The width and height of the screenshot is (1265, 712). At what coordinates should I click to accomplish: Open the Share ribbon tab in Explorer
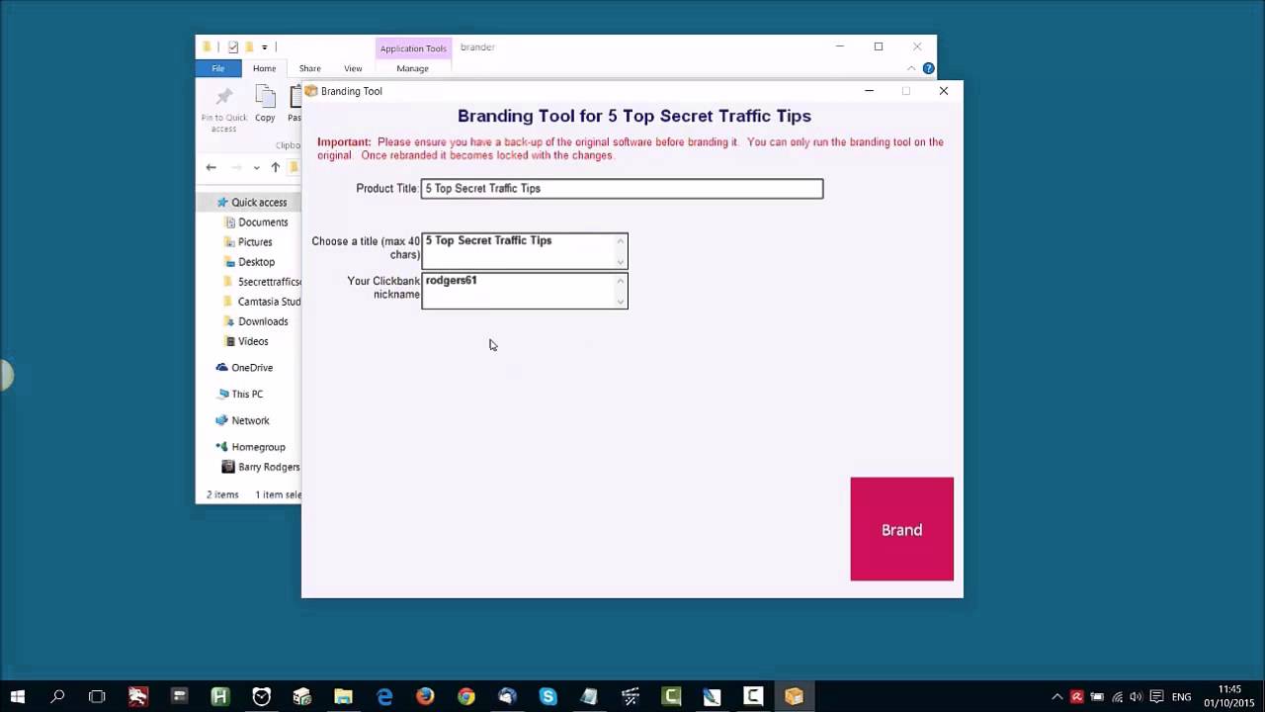pos(309,68)
